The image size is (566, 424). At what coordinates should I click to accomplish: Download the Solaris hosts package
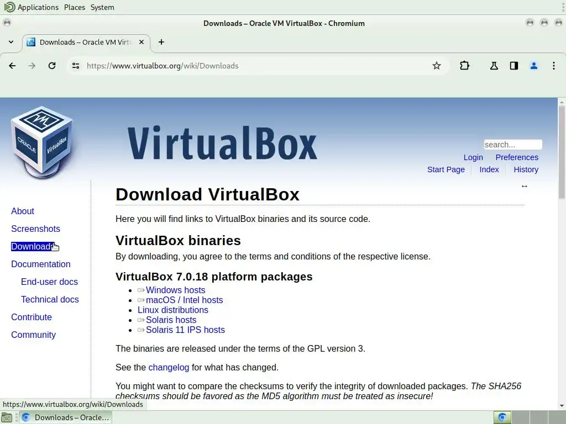(x=171, y=320)
